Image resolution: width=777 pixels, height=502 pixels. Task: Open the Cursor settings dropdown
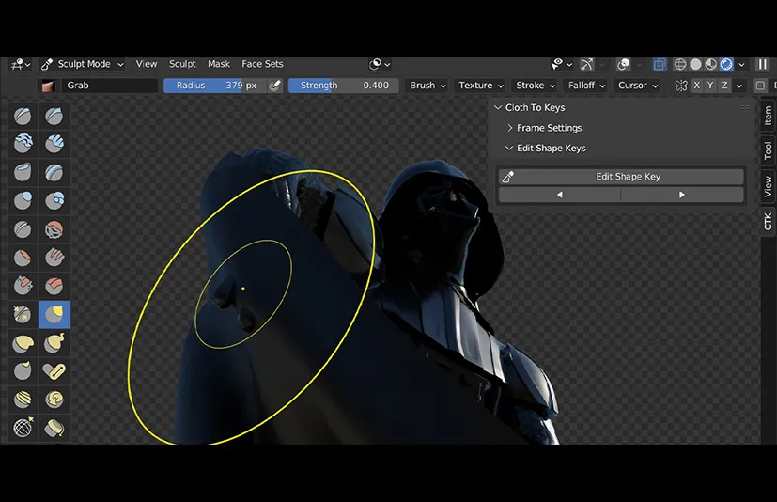pos(638,86)
